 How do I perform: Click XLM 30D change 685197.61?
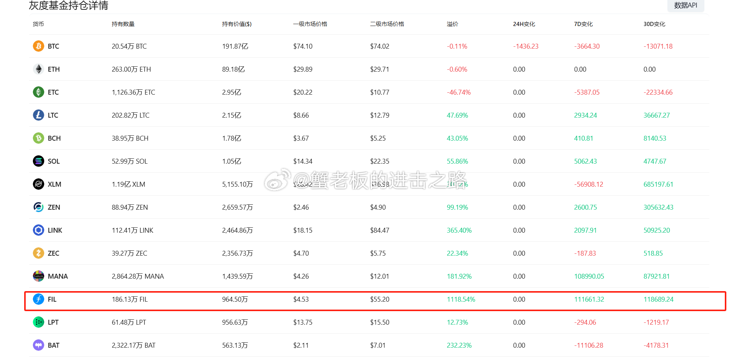658,184
